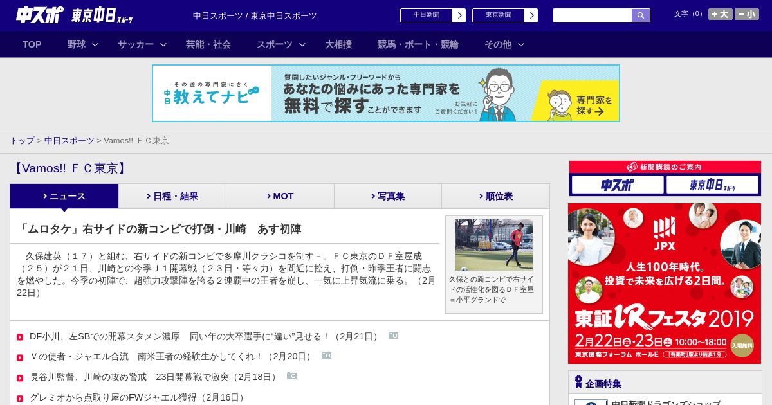Open the TOP menu item
Screen dimensions: 772x405
pyautogui.click(x=32, y=44)
